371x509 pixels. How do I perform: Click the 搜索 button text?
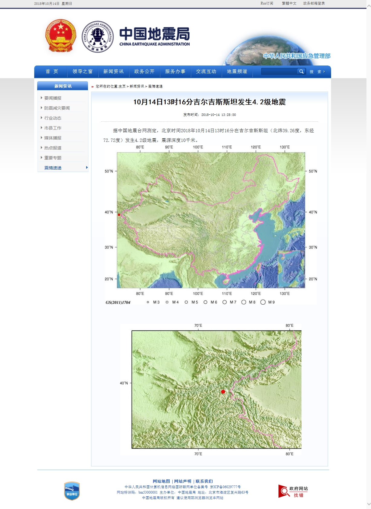pos(315,72)
